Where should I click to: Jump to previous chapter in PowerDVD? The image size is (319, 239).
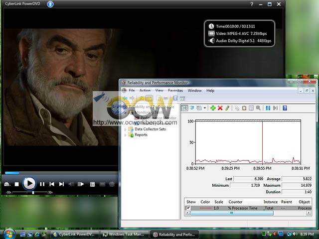tap(52, 184)
